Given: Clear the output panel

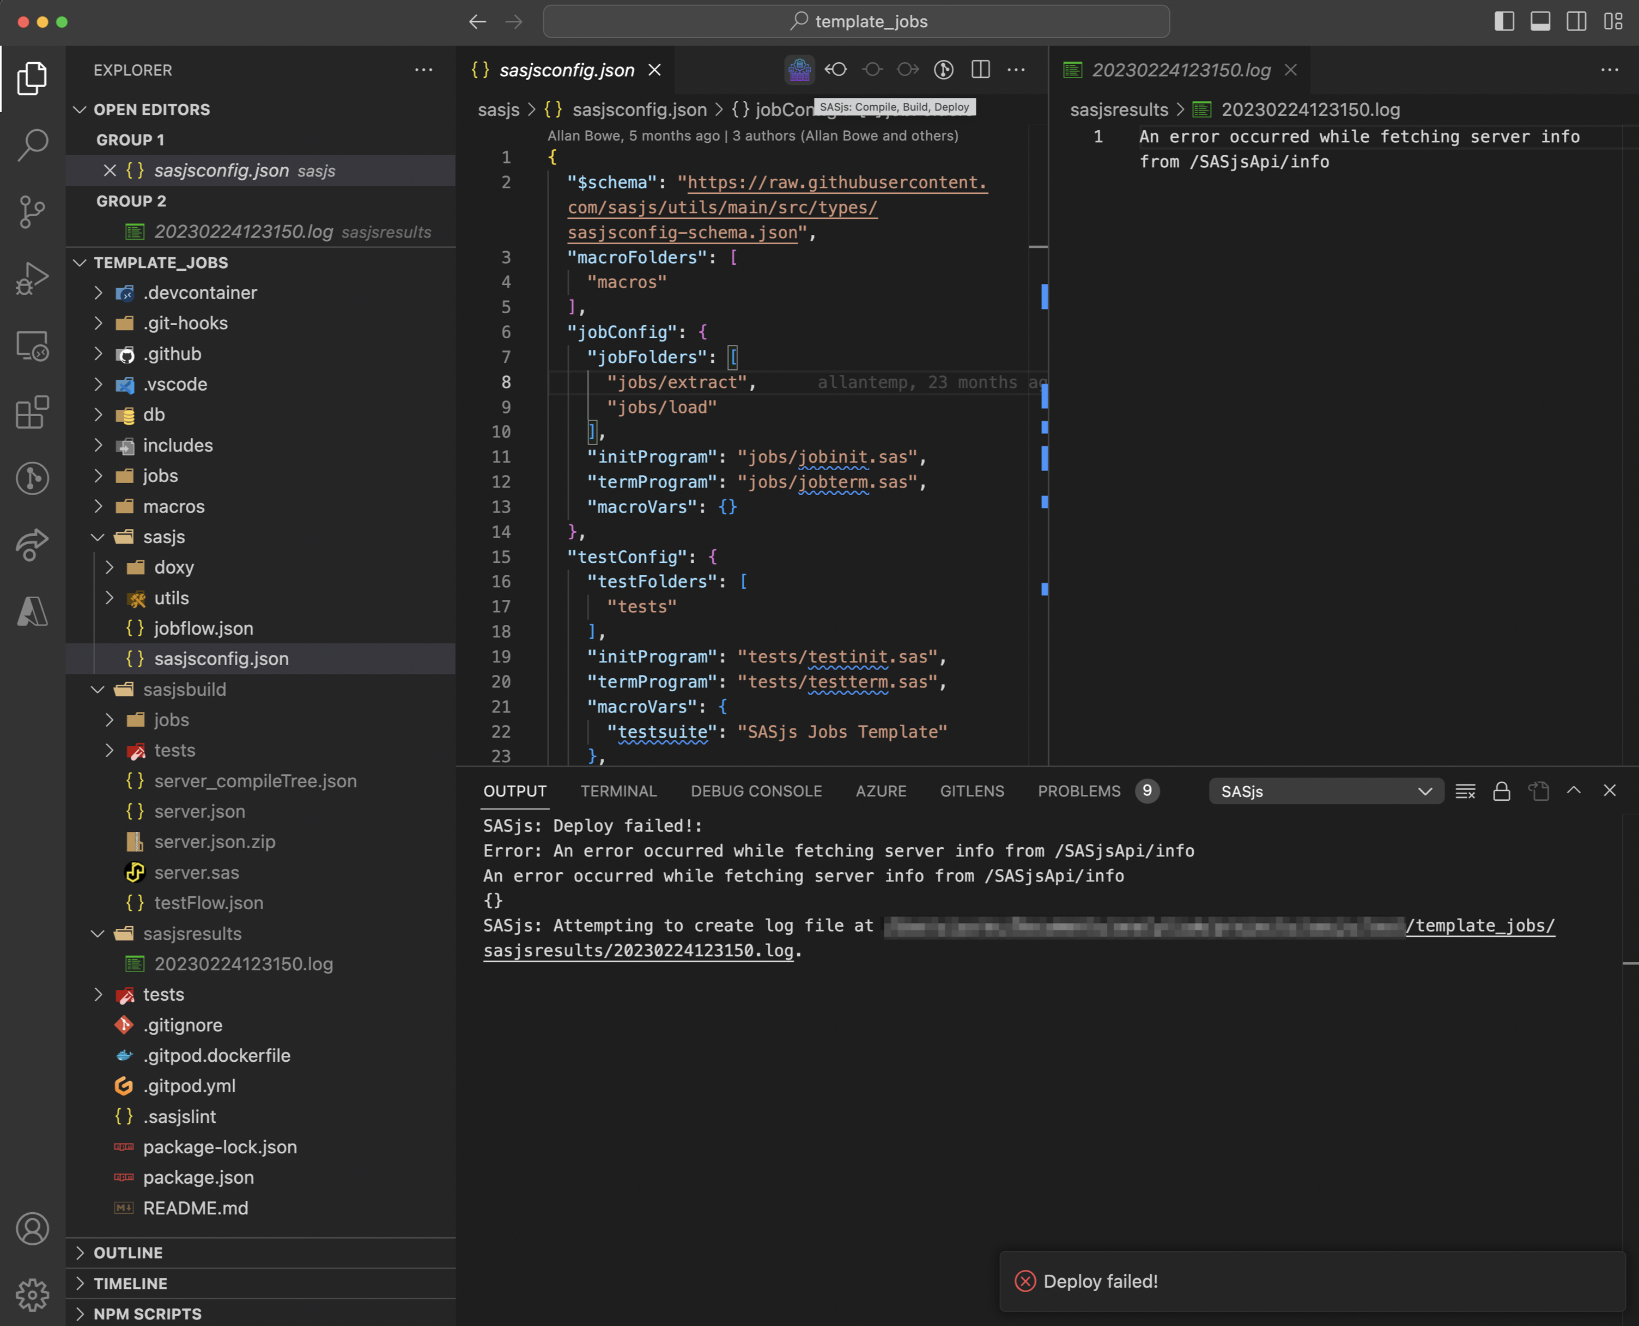Looking at the screenshot, I should point(1465,792).
